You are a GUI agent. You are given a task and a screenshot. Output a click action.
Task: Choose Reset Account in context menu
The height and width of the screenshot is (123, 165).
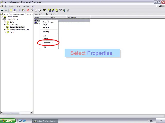click(48, 22)
